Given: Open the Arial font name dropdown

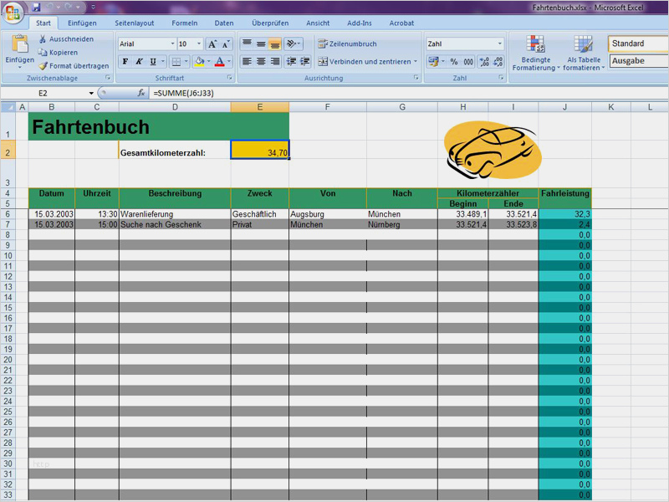Looking at the screenshot, I should [x=172, y=44].
